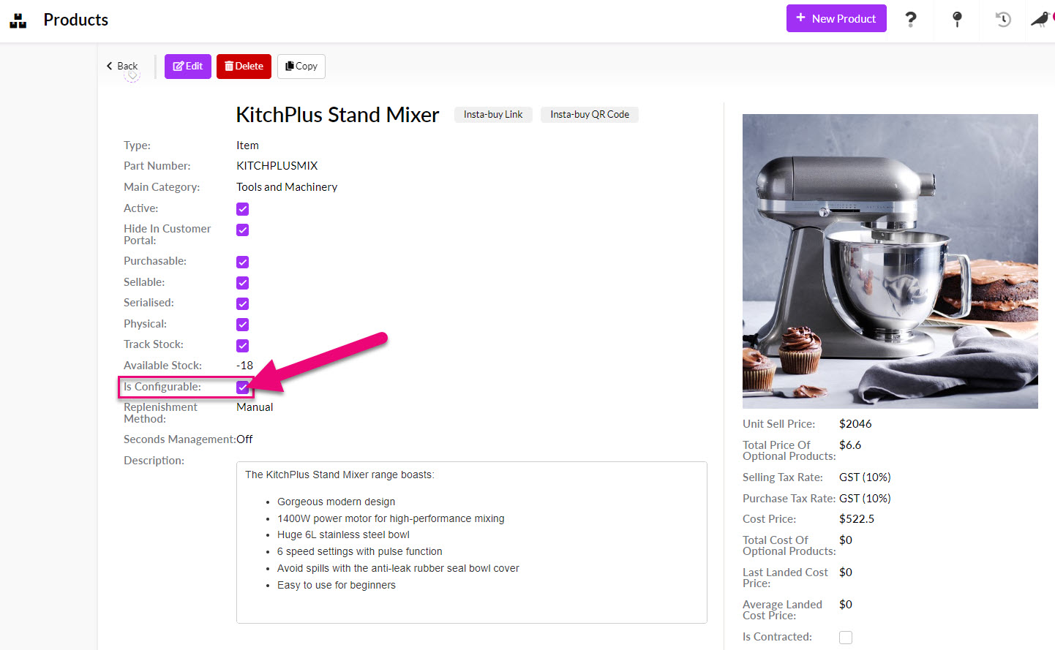Toggle the Purchasable checkbox
This screenshot has width=1055, height=650.
(243, 262)
